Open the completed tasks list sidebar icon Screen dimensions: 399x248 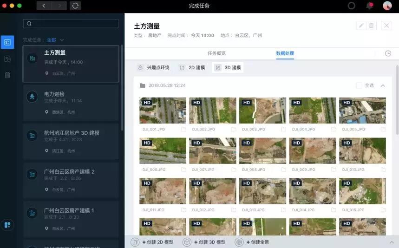pyautogui.click(x=7, y=42)
